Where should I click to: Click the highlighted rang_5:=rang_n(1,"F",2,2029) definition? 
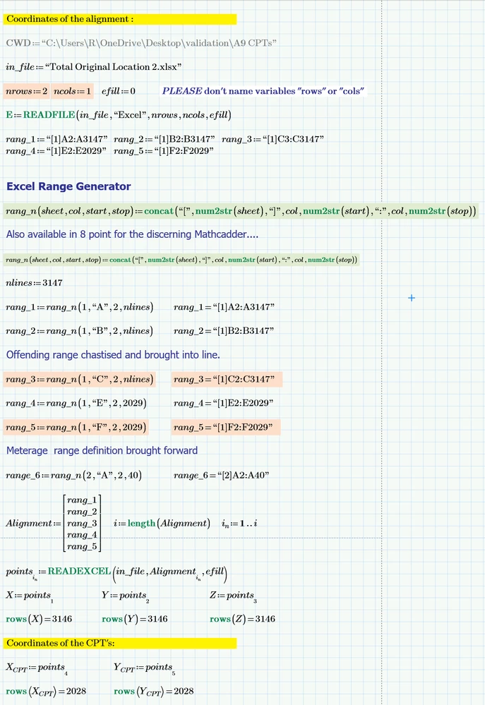coord(76,427)
